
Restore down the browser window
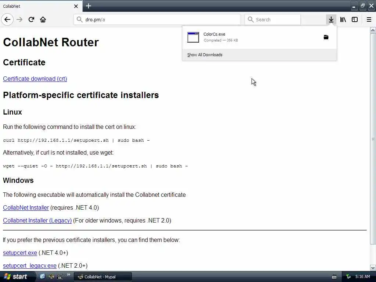pyautogui.click(x=362, y=6)
